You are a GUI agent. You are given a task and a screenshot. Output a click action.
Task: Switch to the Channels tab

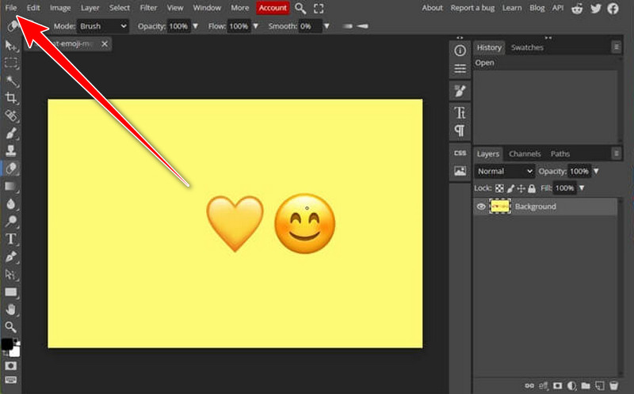coord(525,153)
